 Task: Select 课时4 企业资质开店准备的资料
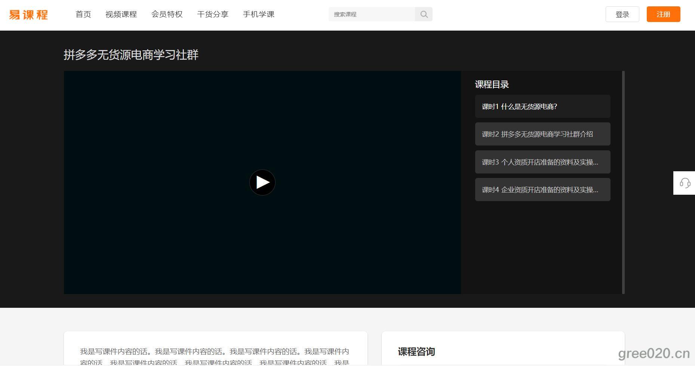(x=543, y=190)
